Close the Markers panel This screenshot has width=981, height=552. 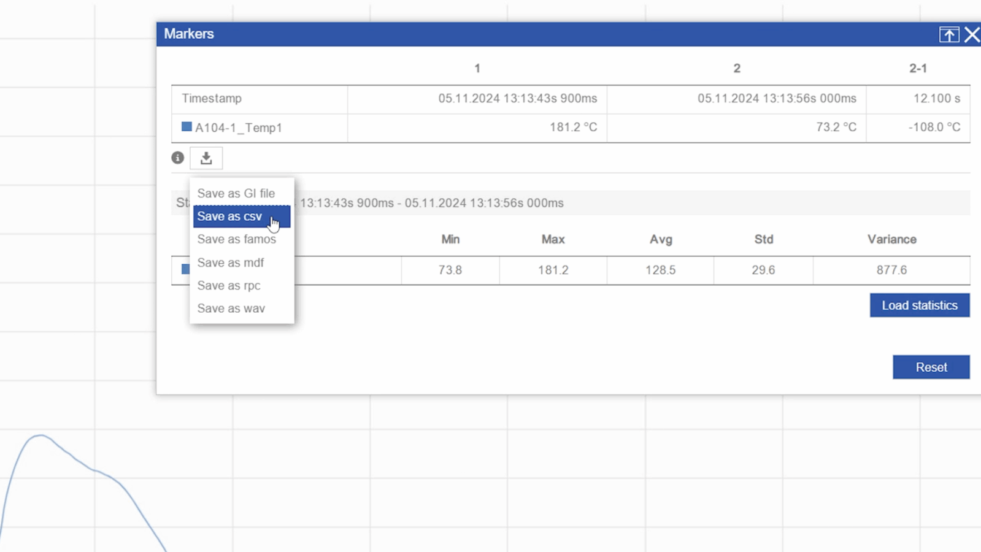click(x=972, y=34)
